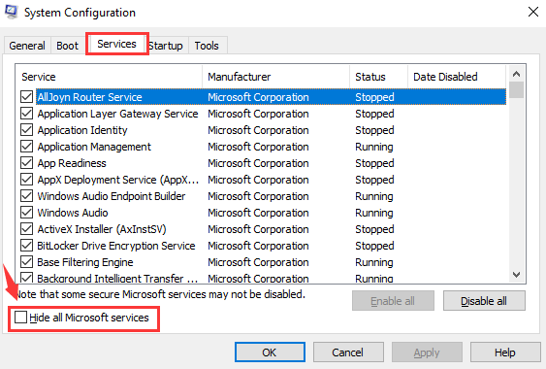Image resolution: width=546 pixels, height=369 pixels.
Task: Sort services by the Status column header
Action: click(x=378, y=77)
